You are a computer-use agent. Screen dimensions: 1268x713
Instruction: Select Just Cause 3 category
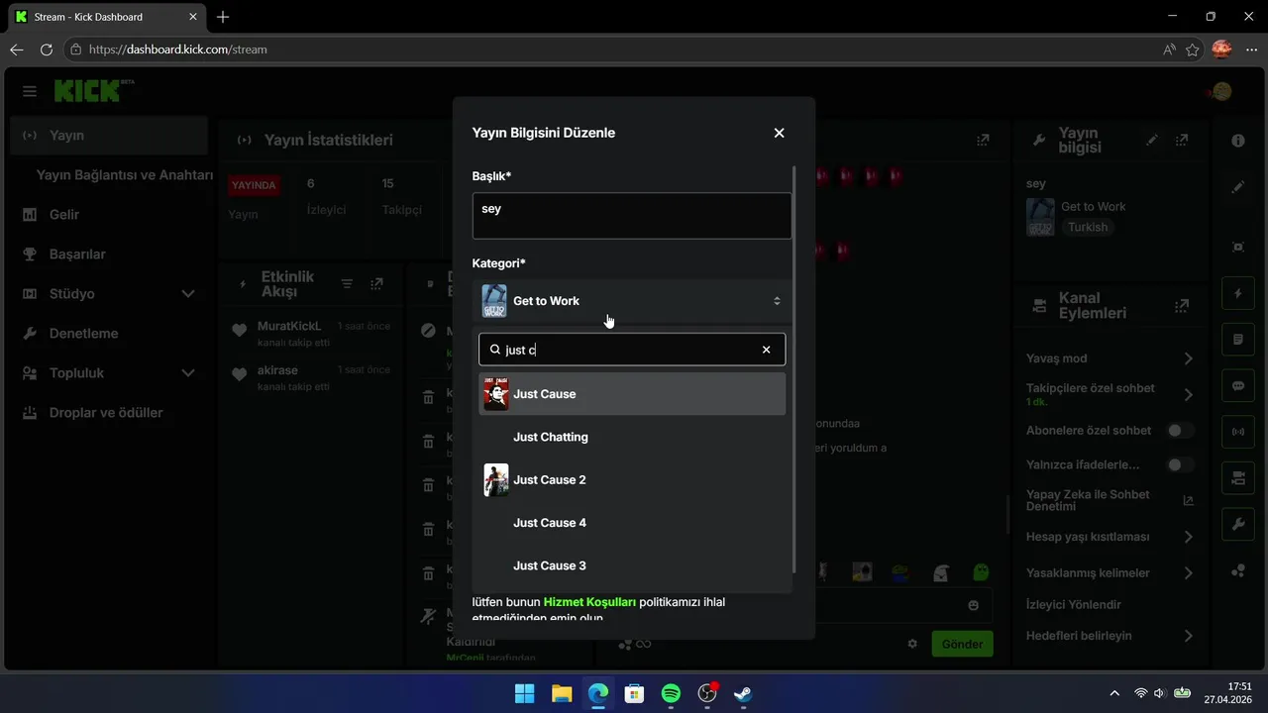[x=632, y=565]
